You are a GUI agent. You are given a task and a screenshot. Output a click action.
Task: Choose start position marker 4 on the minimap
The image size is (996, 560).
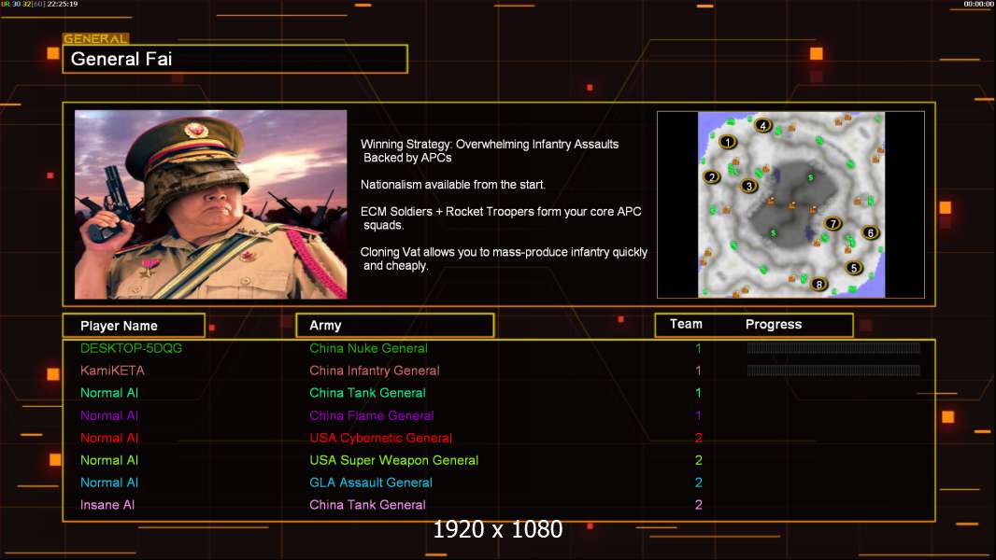pos(762,126)
